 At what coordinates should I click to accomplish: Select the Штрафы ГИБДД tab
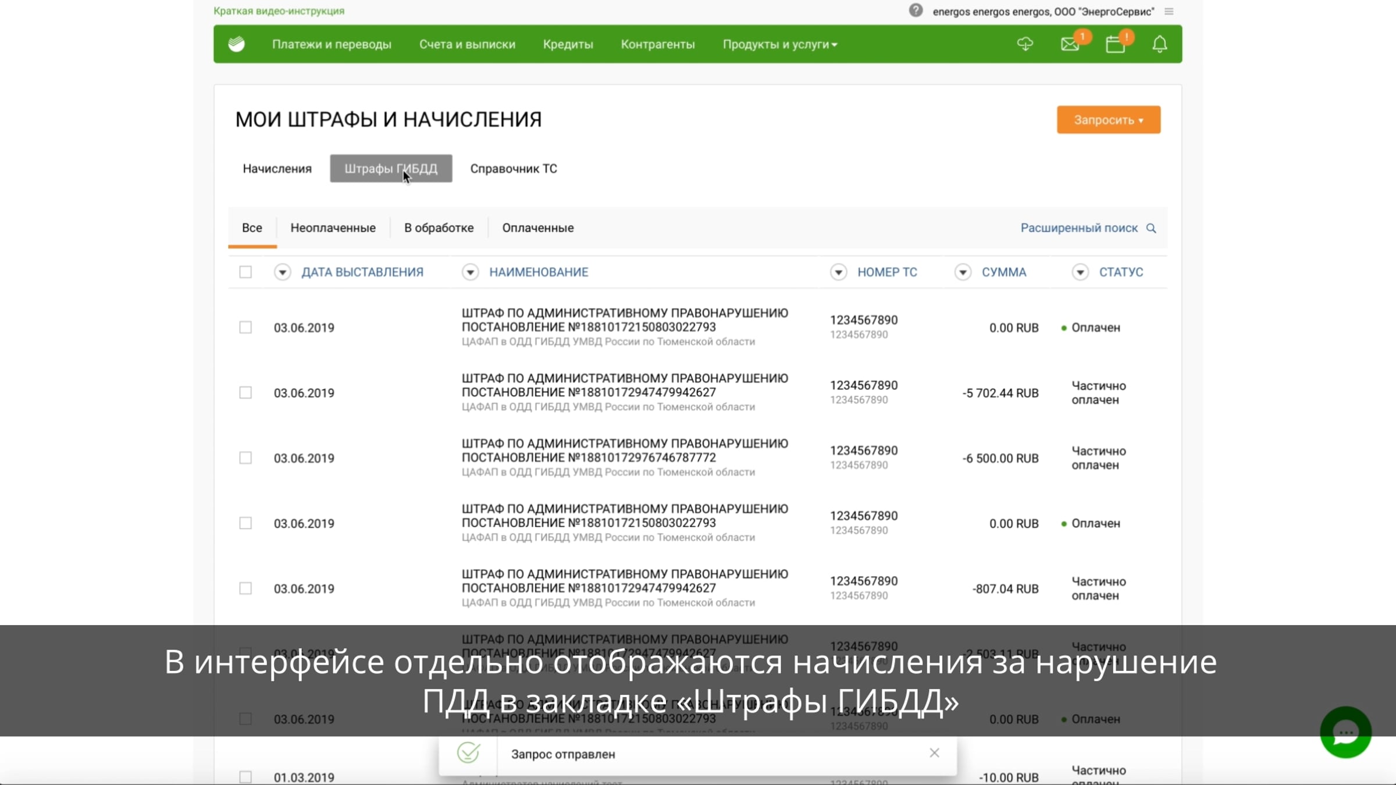click(x=391, y=169)
